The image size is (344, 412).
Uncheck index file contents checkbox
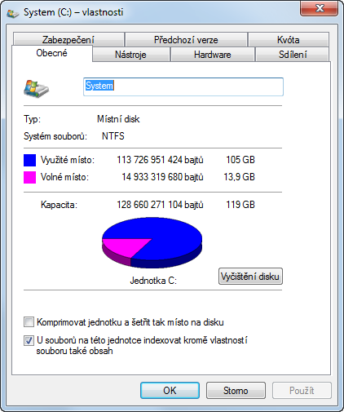[29, 340]
